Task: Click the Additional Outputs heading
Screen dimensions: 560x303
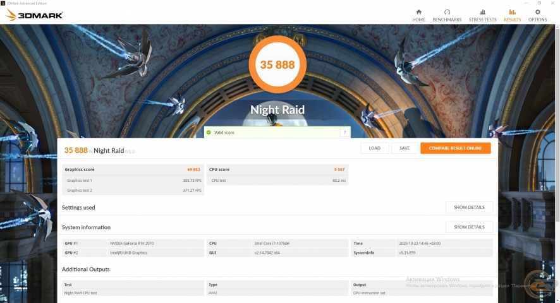Action: [86, 270]
